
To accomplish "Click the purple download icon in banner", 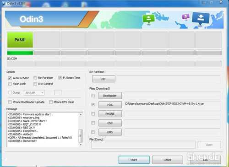I will tap(185, 16).
